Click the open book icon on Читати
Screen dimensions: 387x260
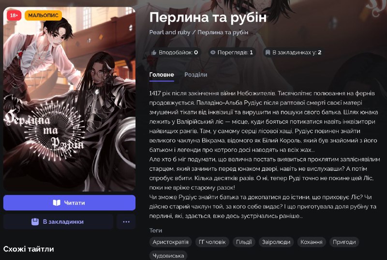pos(57,203)
